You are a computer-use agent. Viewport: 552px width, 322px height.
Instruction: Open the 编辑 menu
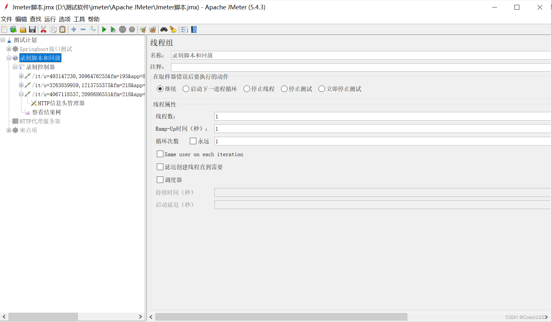click(x=21, y=19)
